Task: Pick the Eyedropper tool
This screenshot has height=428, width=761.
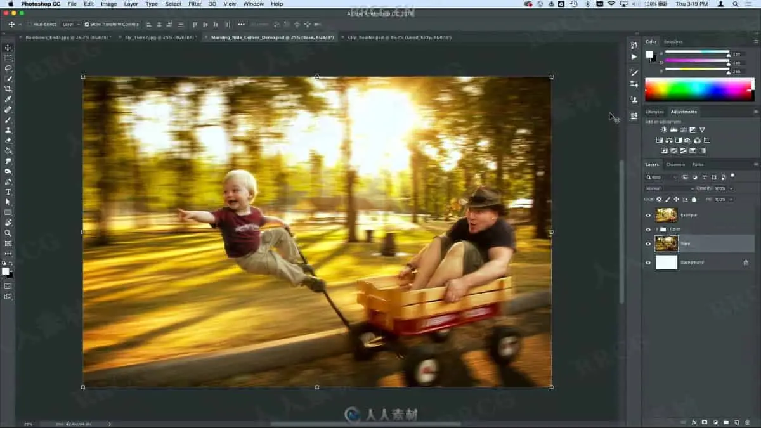Action: pyautogui.click(x=8, y=99)
